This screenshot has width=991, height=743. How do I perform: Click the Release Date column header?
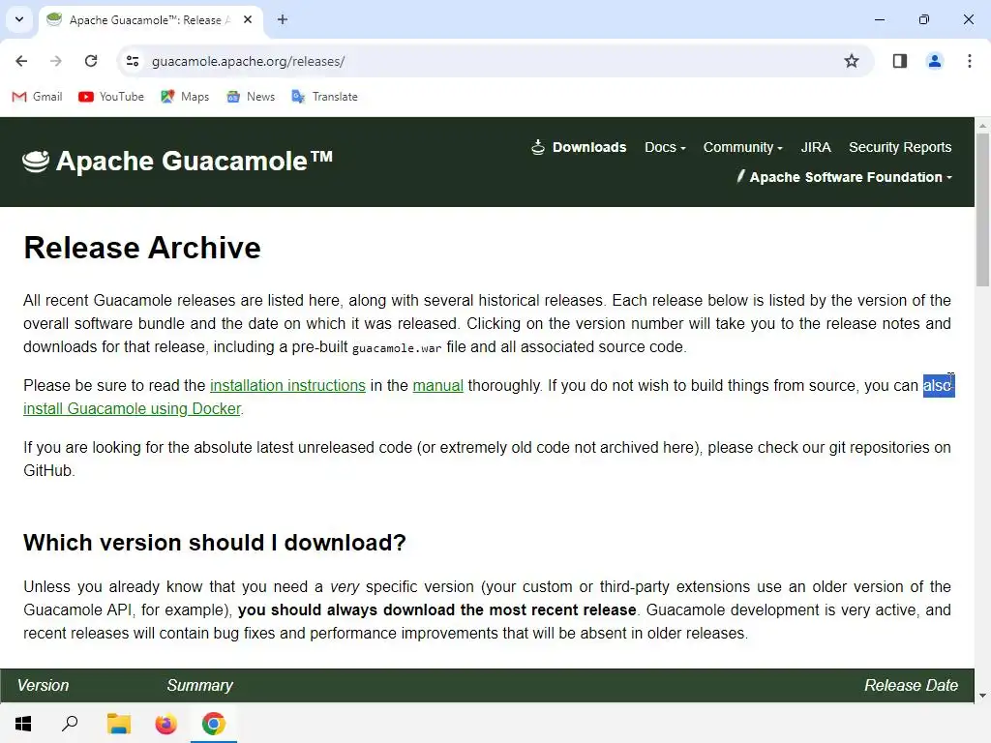pyautogui.click(x=911, y=686)
